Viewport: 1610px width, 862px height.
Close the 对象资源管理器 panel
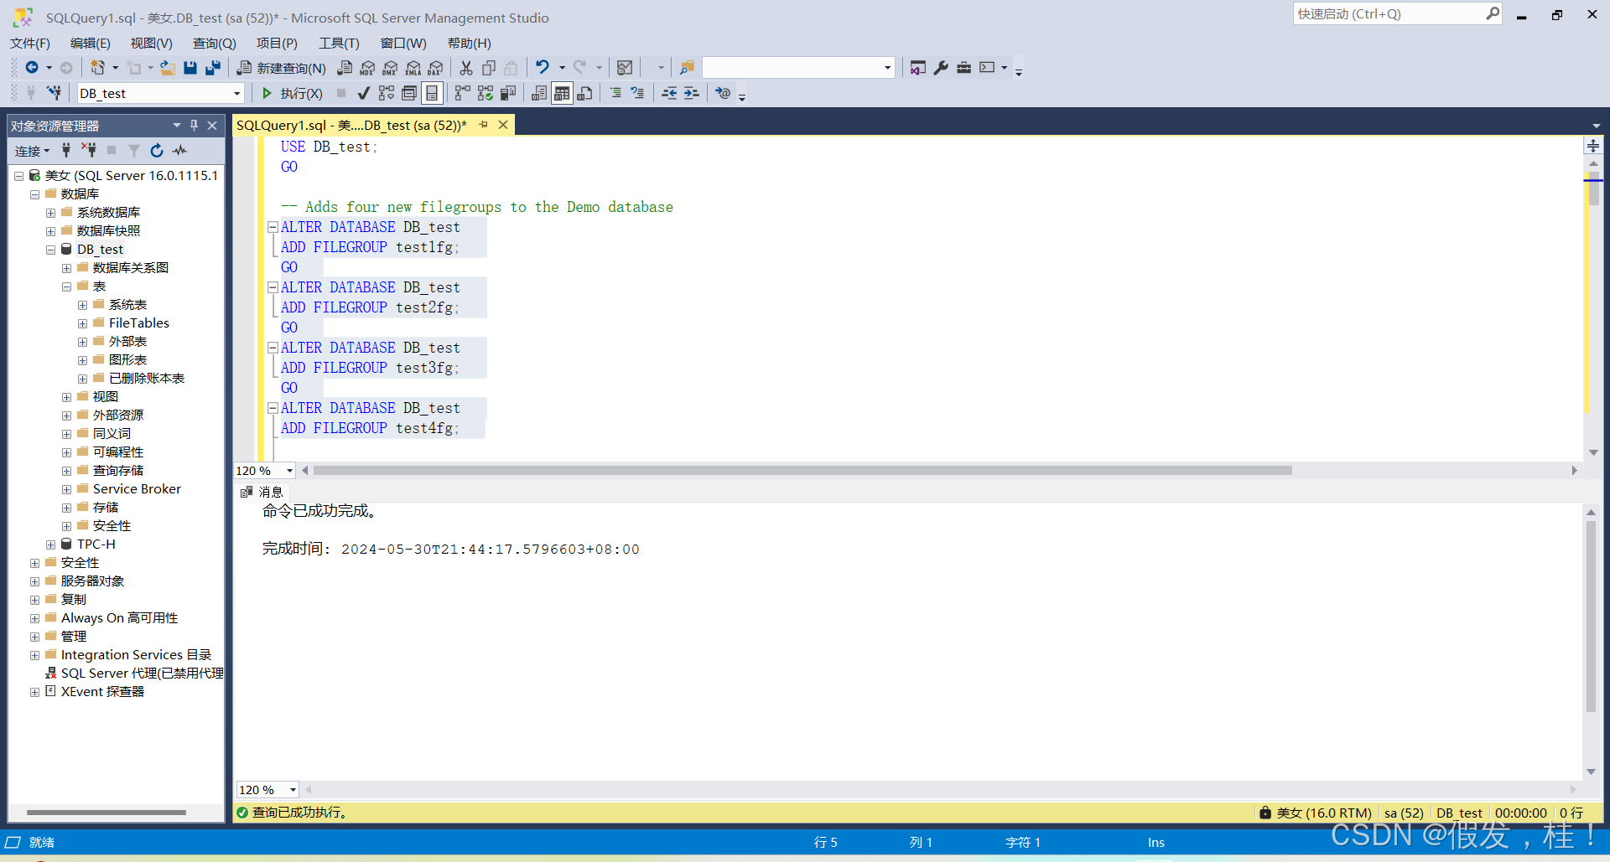pyautogui.click(x=213, y=126)
